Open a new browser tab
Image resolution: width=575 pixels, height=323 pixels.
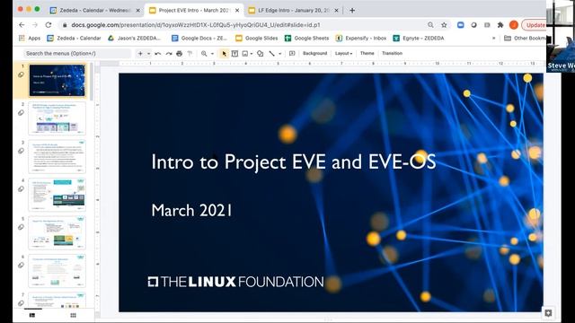(x=352, y=10)
